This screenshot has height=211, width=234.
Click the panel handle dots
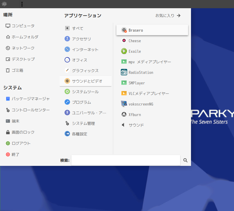pyautogui.click(x=22, y=4)
